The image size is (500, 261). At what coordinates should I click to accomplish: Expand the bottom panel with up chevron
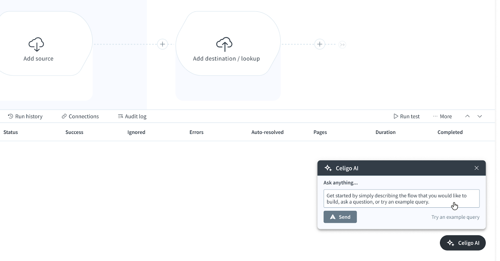coord(467,116)
